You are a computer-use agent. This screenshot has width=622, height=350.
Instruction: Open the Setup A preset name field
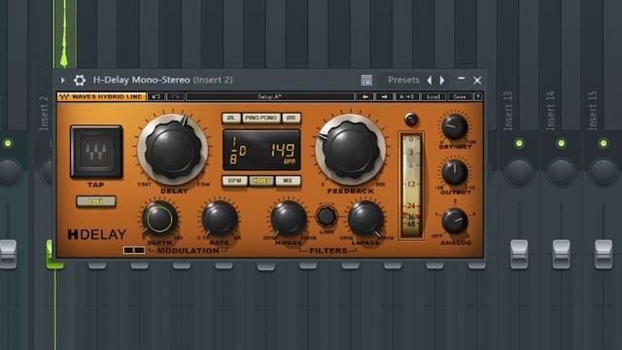pos(270,96)
